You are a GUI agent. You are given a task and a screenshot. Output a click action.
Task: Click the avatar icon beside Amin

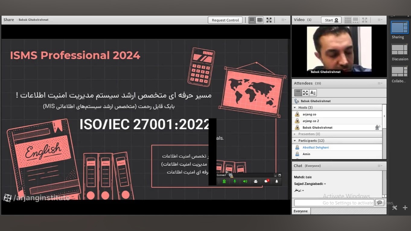297,154
